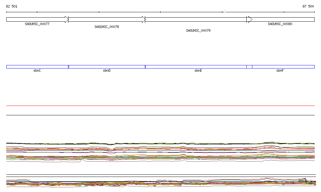Select the sbnF gene name text
The height and width of the screenshot is (192, 321).
[x=280, y=71]
